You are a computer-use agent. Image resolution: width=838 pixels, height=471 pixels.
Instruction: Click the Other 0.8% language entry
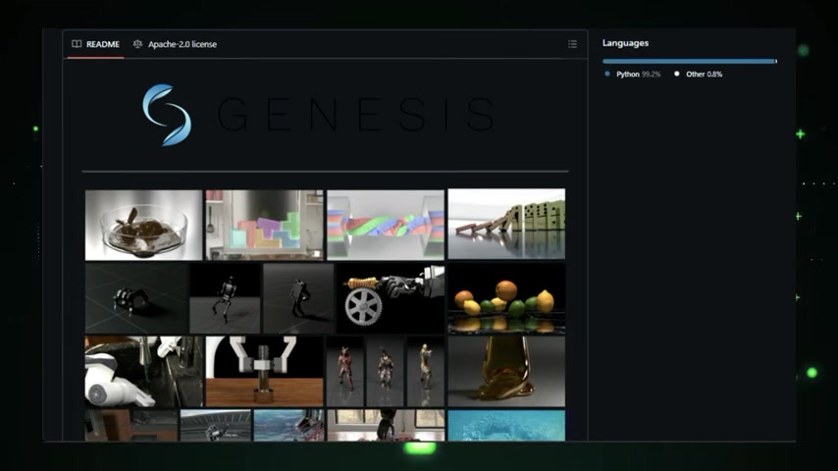(x=704, y=75)
